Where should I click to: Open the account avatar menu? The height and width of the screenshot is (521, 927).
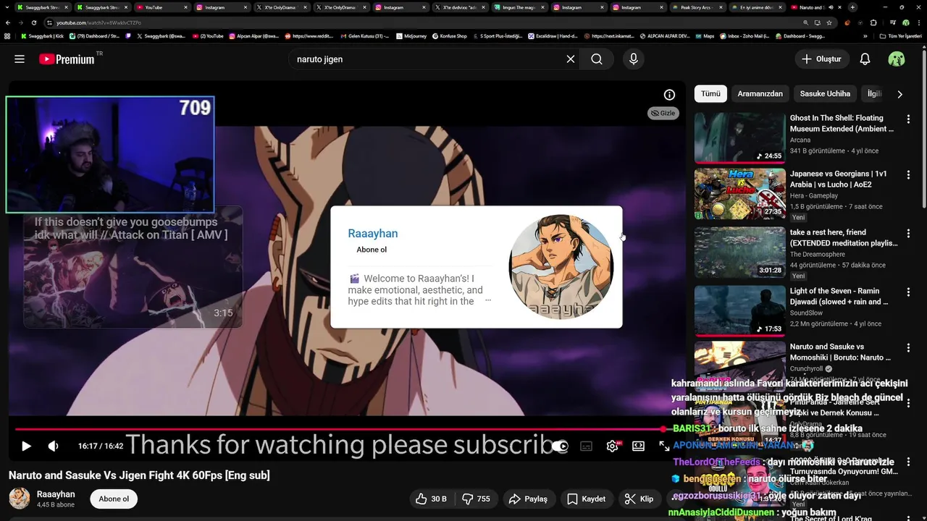897,59
